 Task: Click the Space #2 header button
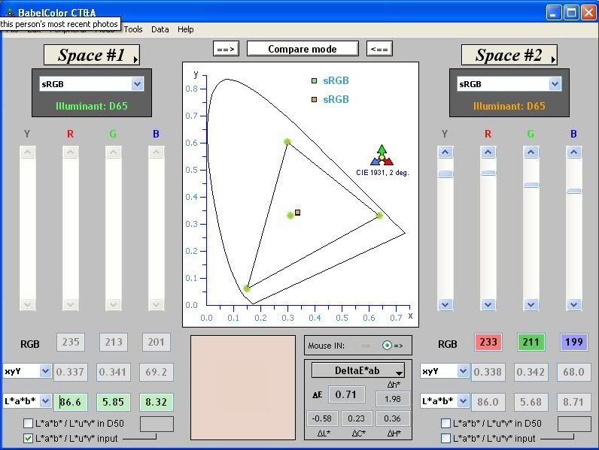click(x=508, y=55)
